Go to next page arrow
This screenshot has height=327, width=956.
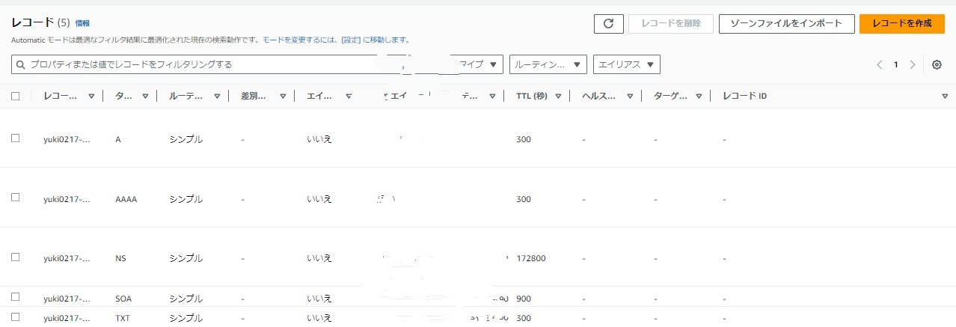pyautogui.click(x=912, y=65)
